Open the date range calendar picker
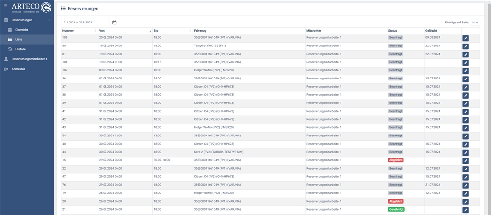This screenshot has height=215, width=491. [x=114, y=23]
